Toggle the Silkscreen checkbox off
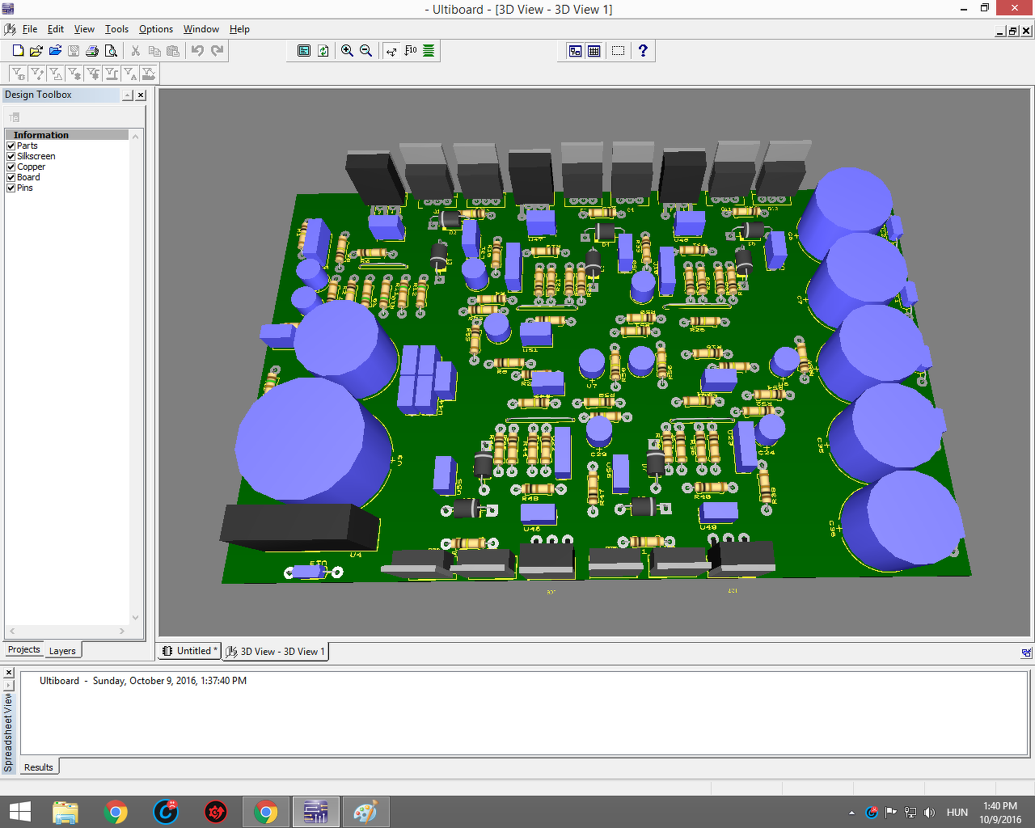 (x=11, y=157)
